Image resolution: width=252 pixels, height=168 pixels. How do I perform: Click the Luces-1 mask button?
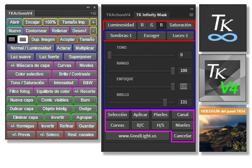click(x=180, y=35)
